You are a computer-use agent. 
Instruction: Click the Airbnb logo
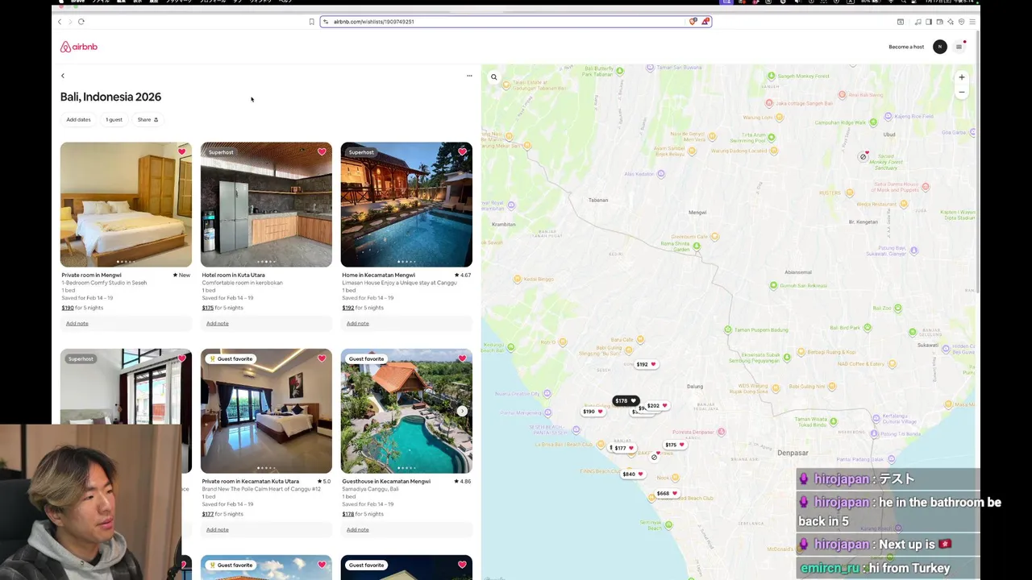78,47
